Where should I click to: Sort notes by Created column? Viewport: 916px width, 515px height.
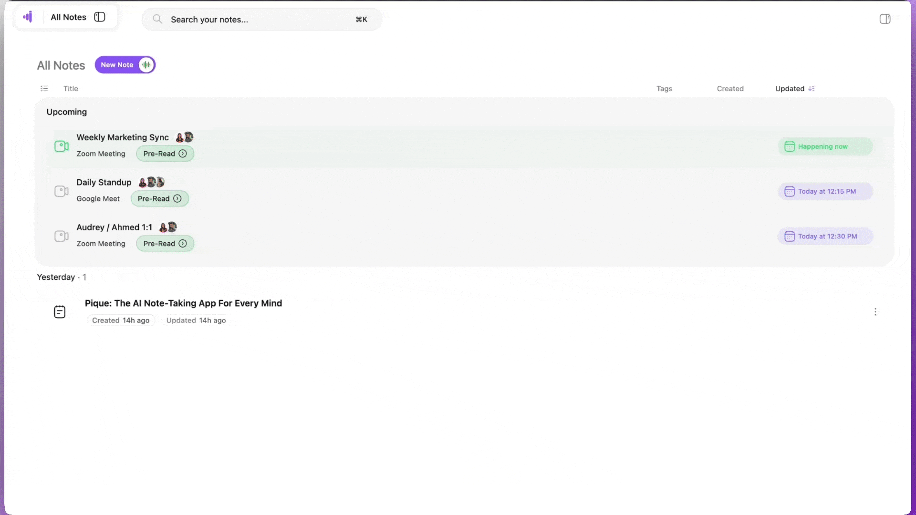tap(730, 89)
